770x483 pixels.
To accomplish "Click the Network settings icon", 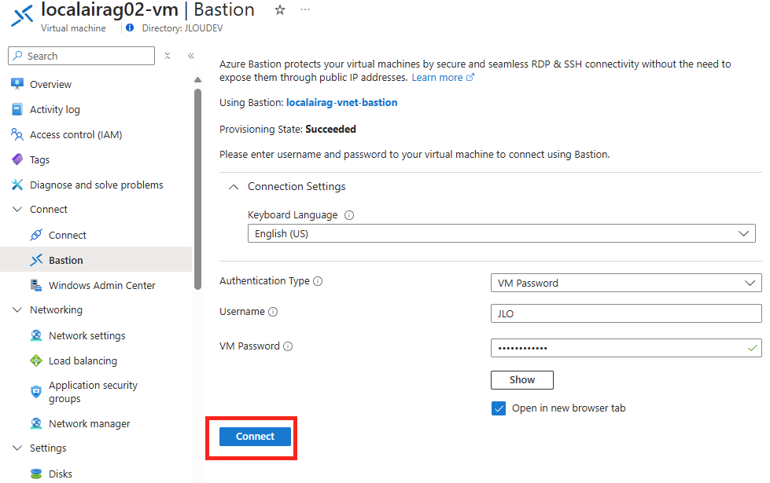I will 36,335.
